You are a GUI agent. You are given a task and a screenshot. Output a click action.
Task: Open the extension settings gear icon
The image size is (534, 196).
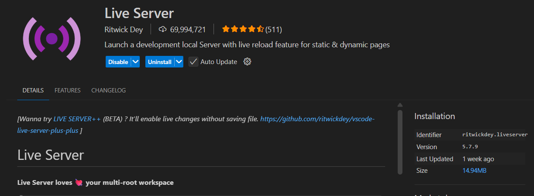[247, 62]
